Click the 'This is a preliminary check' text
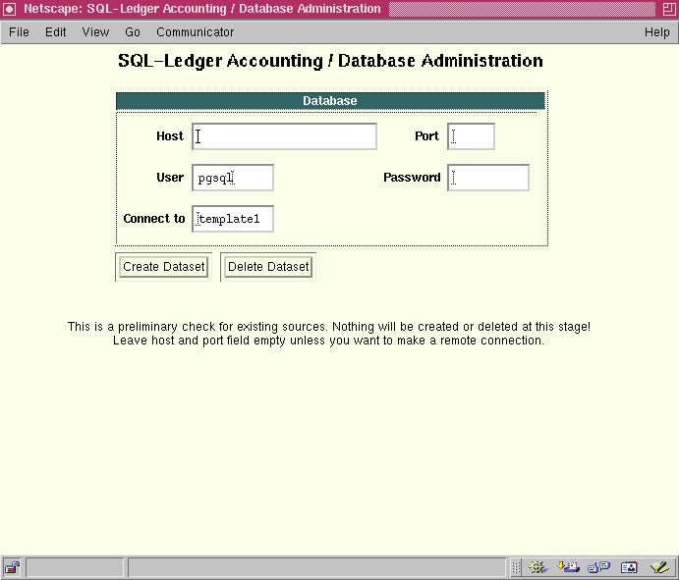 328,327
